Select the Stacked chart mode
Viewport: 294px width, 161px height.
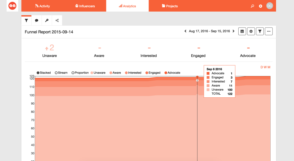pyautogui.click(x=44, y=73)
